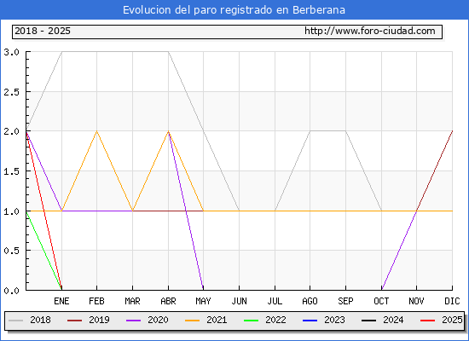Click the MAR month axis label
The image size is (469, 341).
pyautogui.click(x=132, y=301)
